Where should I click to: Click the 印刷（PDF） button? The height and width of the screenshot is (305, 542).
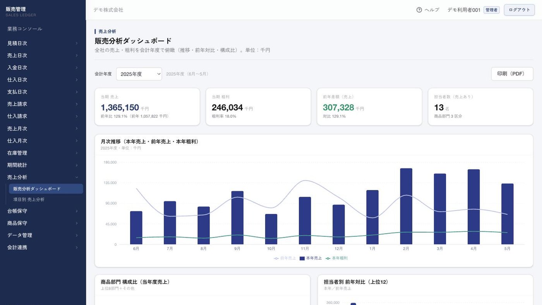(512, 74)
